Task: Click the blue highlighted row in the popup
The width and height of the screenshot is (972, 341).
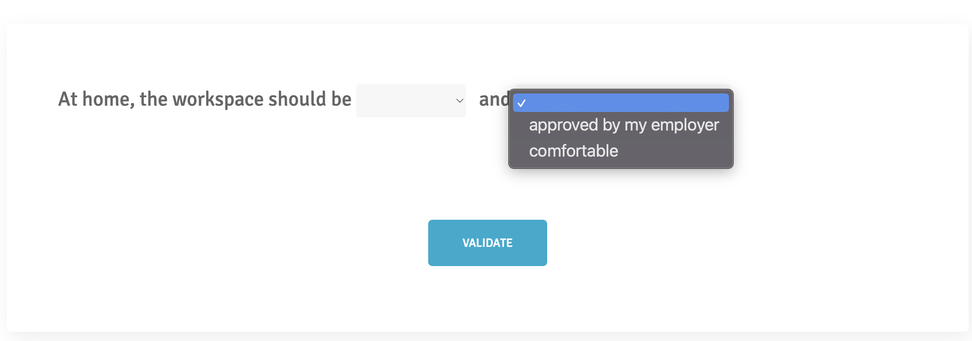Action: pyautogui.click(x=633, y=103)
